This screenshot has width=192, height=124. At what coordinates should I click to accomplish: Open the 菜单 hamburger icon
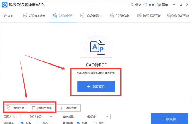(159, 5)
